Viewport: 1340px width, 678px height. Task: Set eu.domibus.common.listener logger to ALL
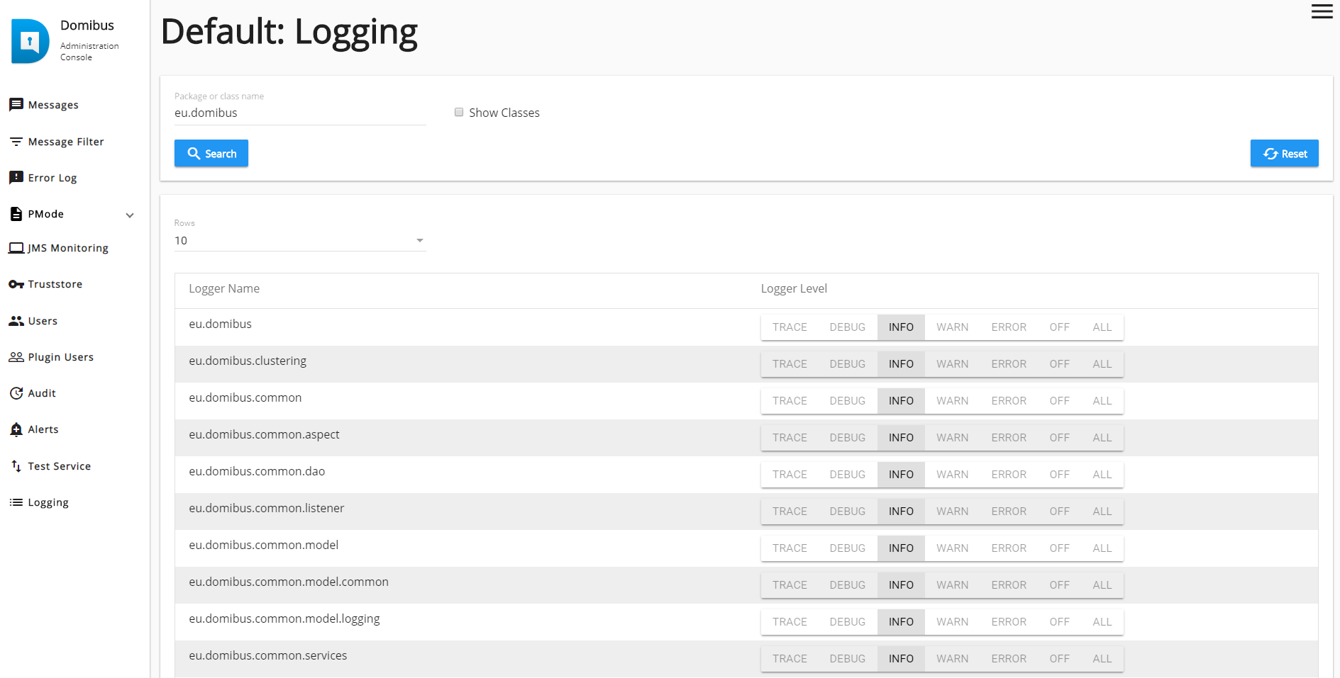click(1102, 512)
